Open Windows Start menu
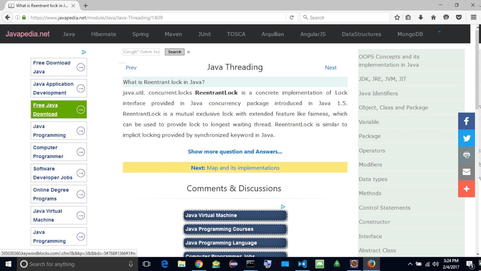This screenshot has height=271, width=481. pyautogui.click(x=8, y=264)
